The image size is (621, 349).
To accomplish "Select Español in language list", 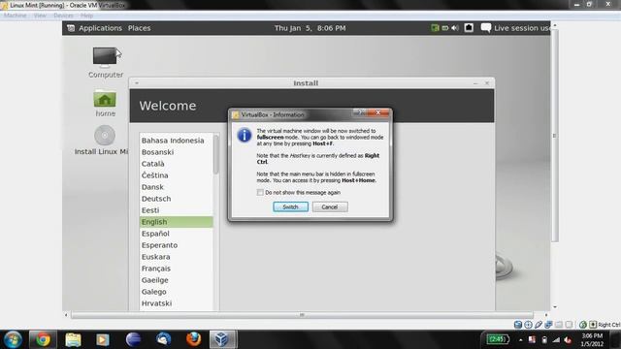I will 177,234.
